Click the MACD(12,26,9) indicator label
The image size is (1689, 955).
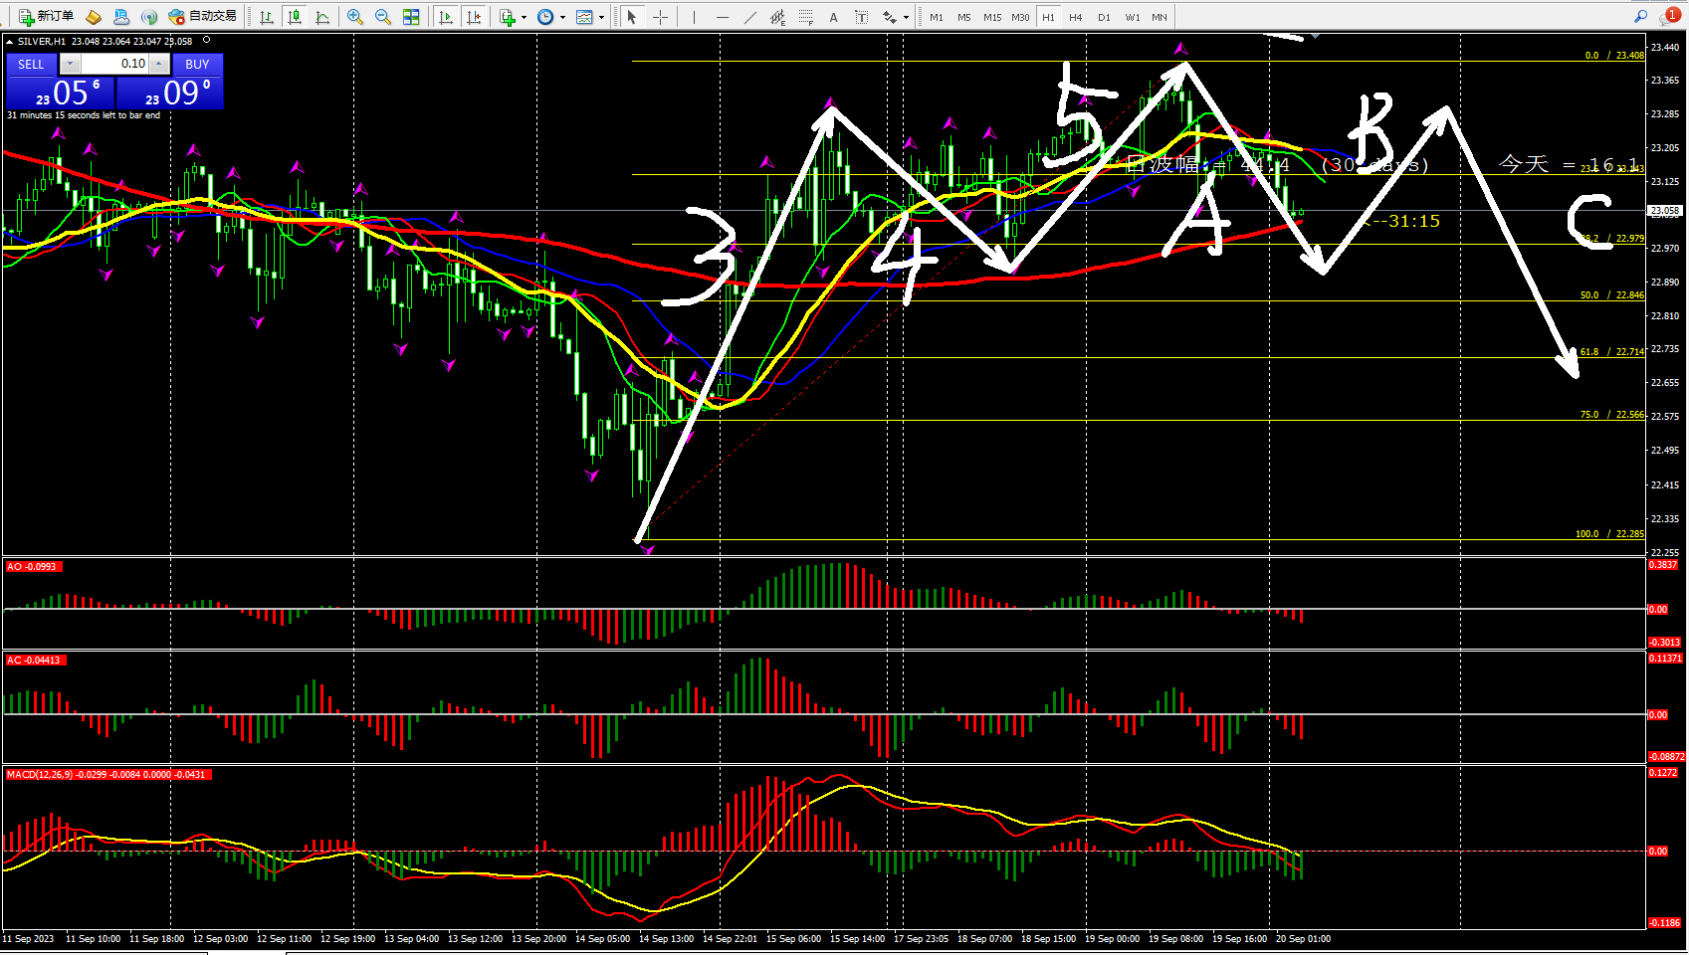pyautogui.click(x=107, y=775)
